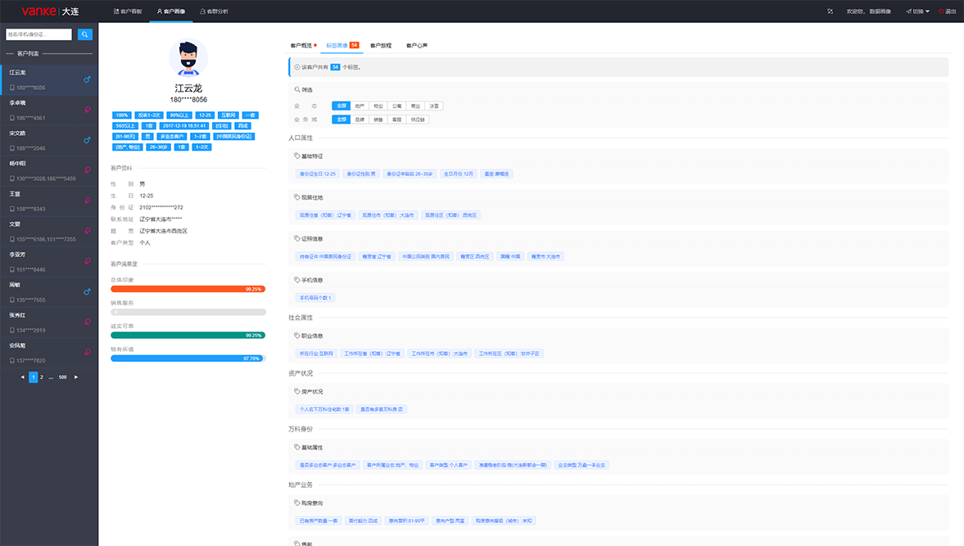The width and height of the screenshot is (964, 546).
Task: Click the blue search magnifier button
Action: (85, 34)
